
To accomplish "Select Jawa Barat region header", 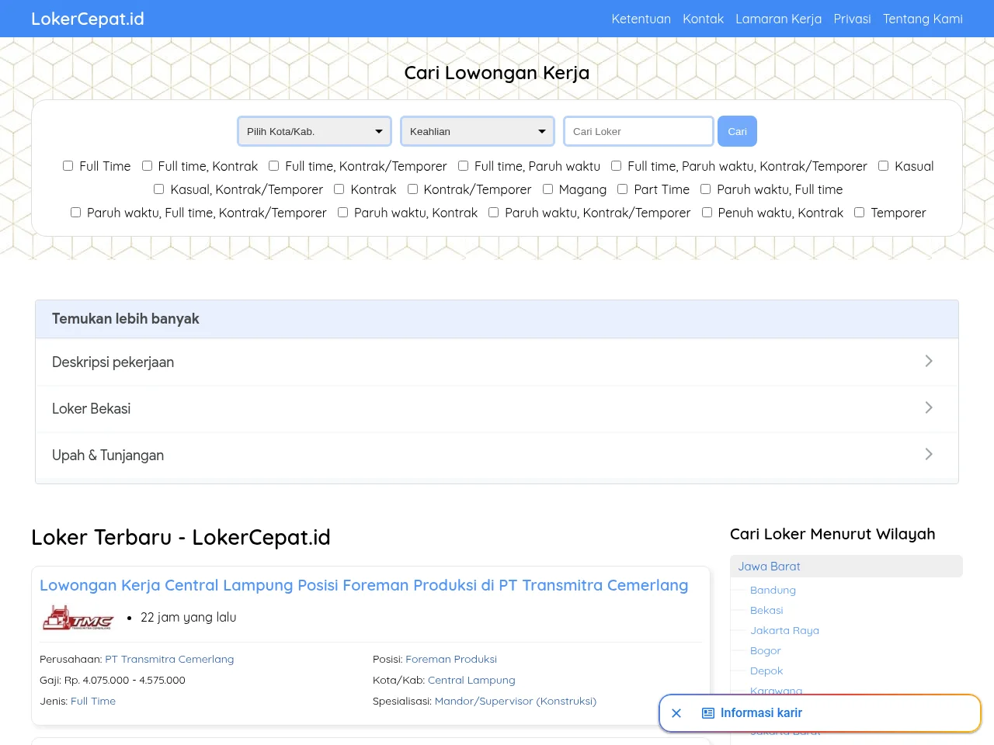I will 846,567.
